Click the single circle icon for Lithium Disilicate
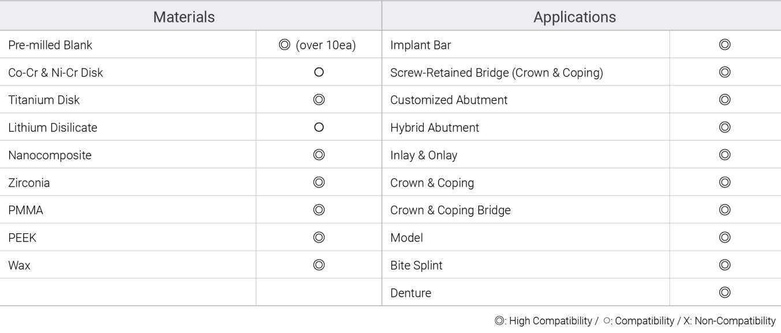This screenshot has height=333, width=781. point(318,128)
